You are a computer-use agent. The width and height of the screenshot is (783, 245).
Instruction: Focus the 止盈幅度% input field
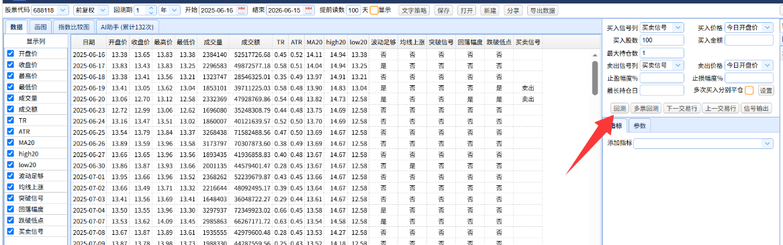point(661,78)
